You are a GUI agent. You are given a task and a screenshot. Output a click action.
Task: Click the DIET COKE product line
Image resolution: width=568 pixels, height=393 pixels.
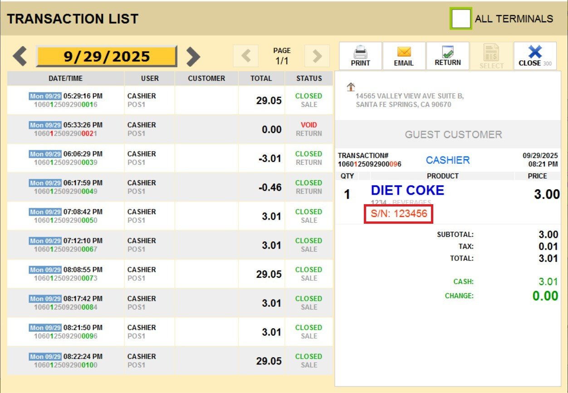pos(407,191)
